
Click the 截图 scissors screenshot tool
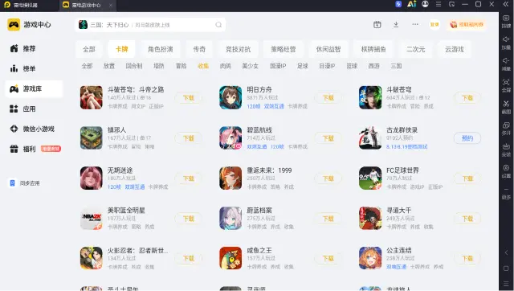click(x=506, y=107)
